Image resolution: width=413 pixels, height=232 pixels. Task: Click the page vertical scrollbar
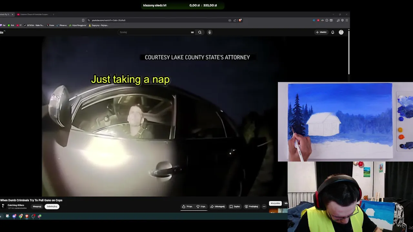point(349,52)
